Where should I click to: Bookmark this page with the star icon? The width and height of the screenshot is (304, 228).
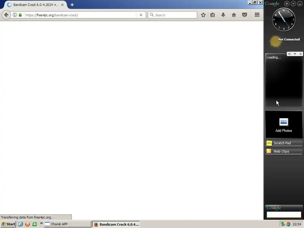click(203, 15)
